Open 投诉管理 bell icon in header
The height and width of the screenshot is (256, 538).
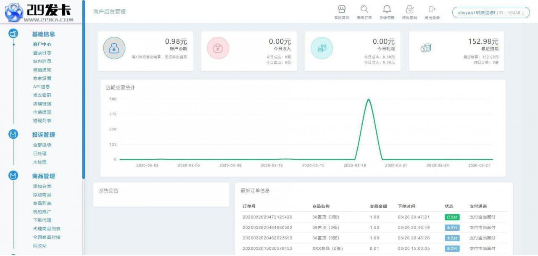(x=387, y=9)
